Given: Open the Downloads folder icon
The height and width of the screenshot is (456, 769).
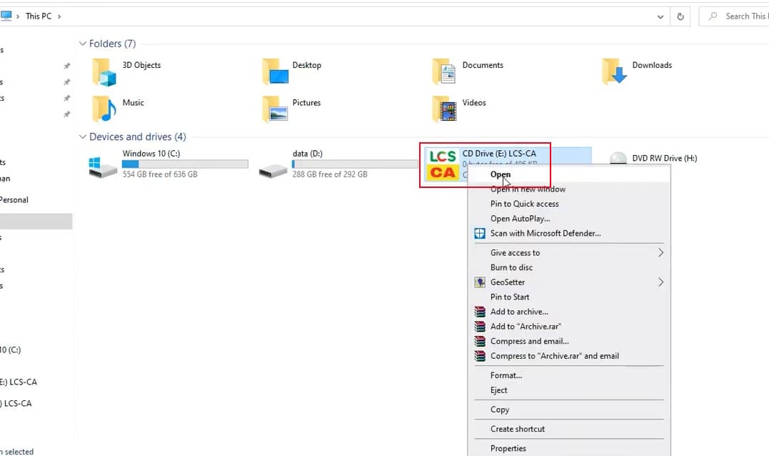Looking at the screenshot, I should [615, 72].
